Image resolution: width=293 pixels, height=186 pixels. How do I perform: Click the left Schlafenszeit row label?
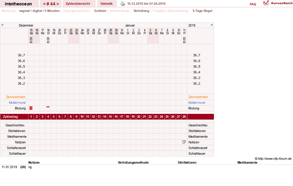(x=16, y=148)
